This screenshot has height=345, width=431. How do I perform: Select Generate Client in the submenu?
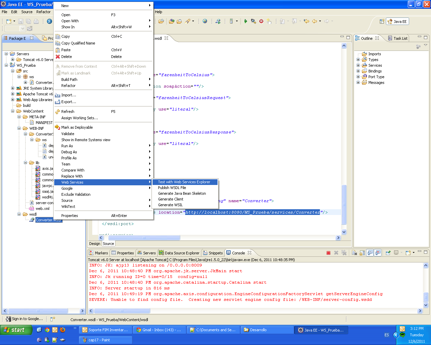coord(170,199)
